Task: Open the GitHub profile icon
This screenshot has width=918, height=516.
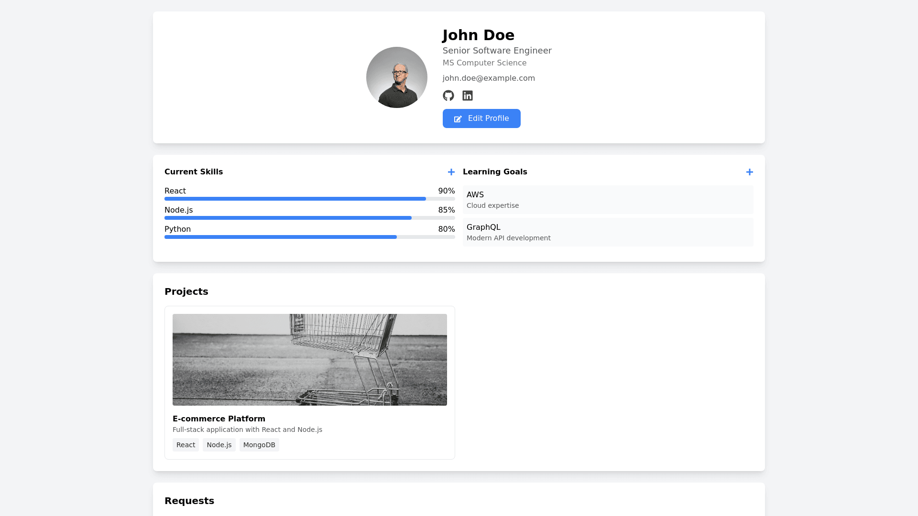Action: pyautogui.click(x=448, y=96)
